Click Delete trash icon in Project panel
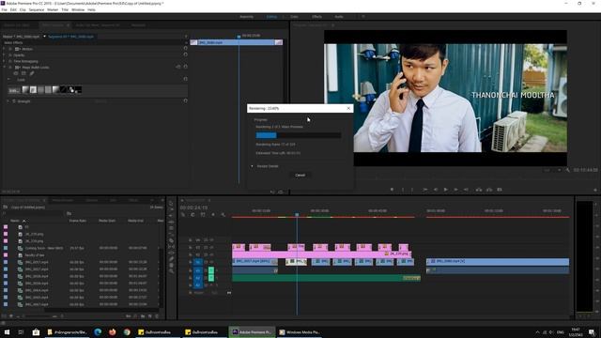The image size is (601, 338). click(x=157, y=316)
